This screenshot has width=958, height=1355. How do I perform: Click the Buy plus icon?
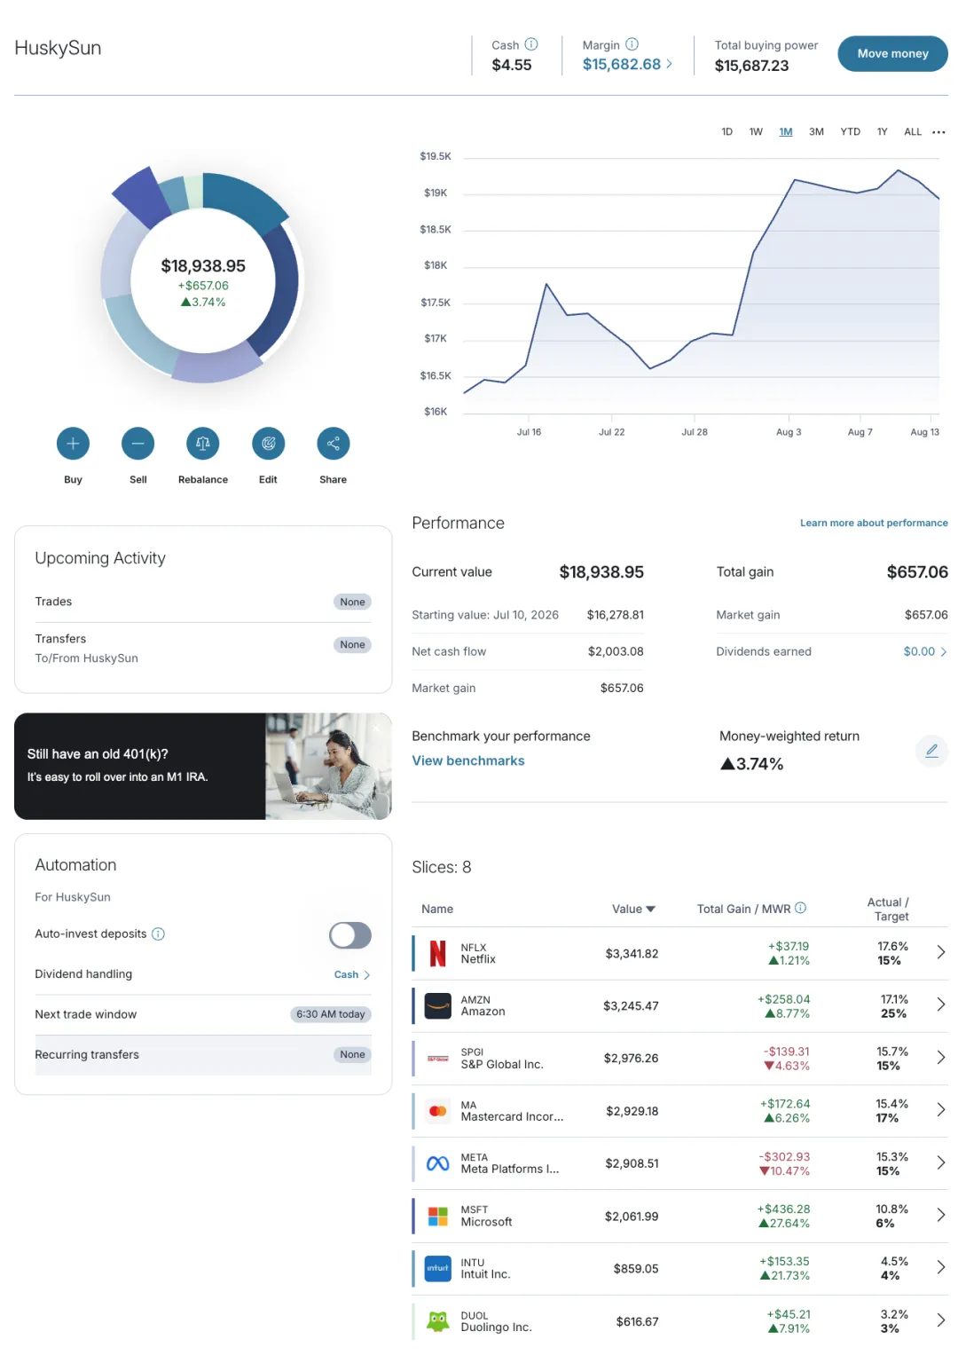pos(73,444)
